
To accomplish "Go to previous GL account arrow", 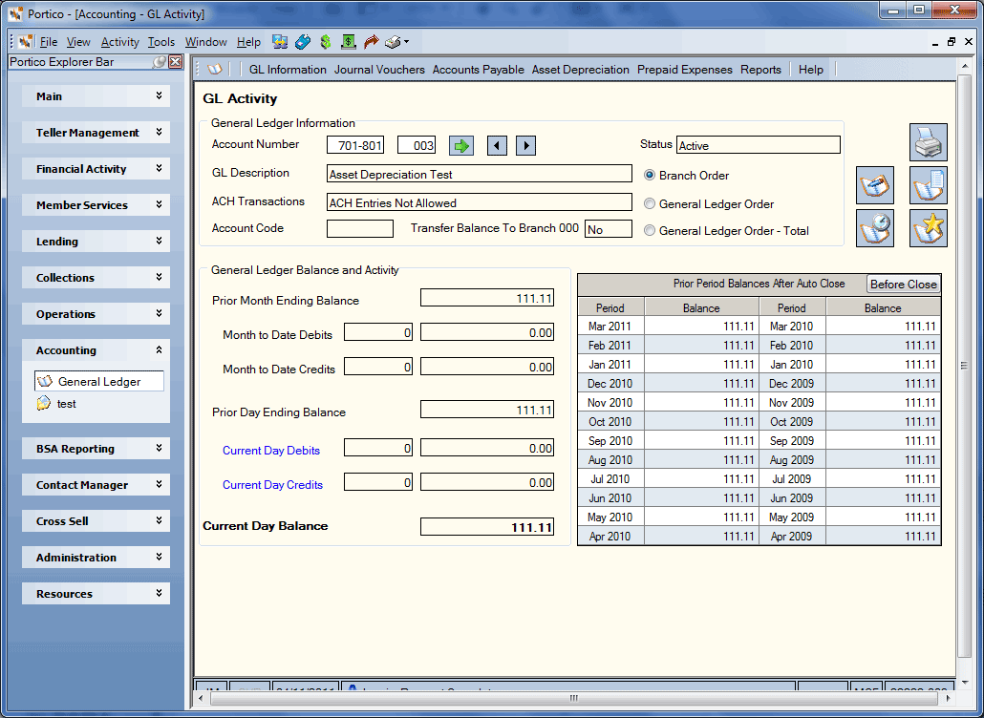I will pyautogui.click(x=497, y=146).
